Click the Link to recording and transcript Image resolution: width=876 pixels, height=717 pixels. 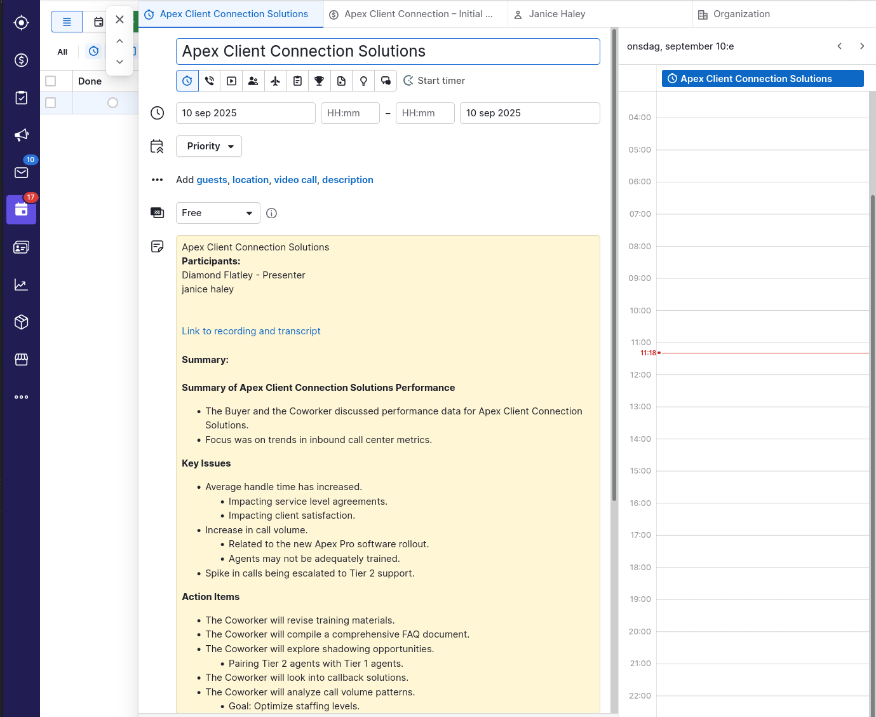[251, 331]
